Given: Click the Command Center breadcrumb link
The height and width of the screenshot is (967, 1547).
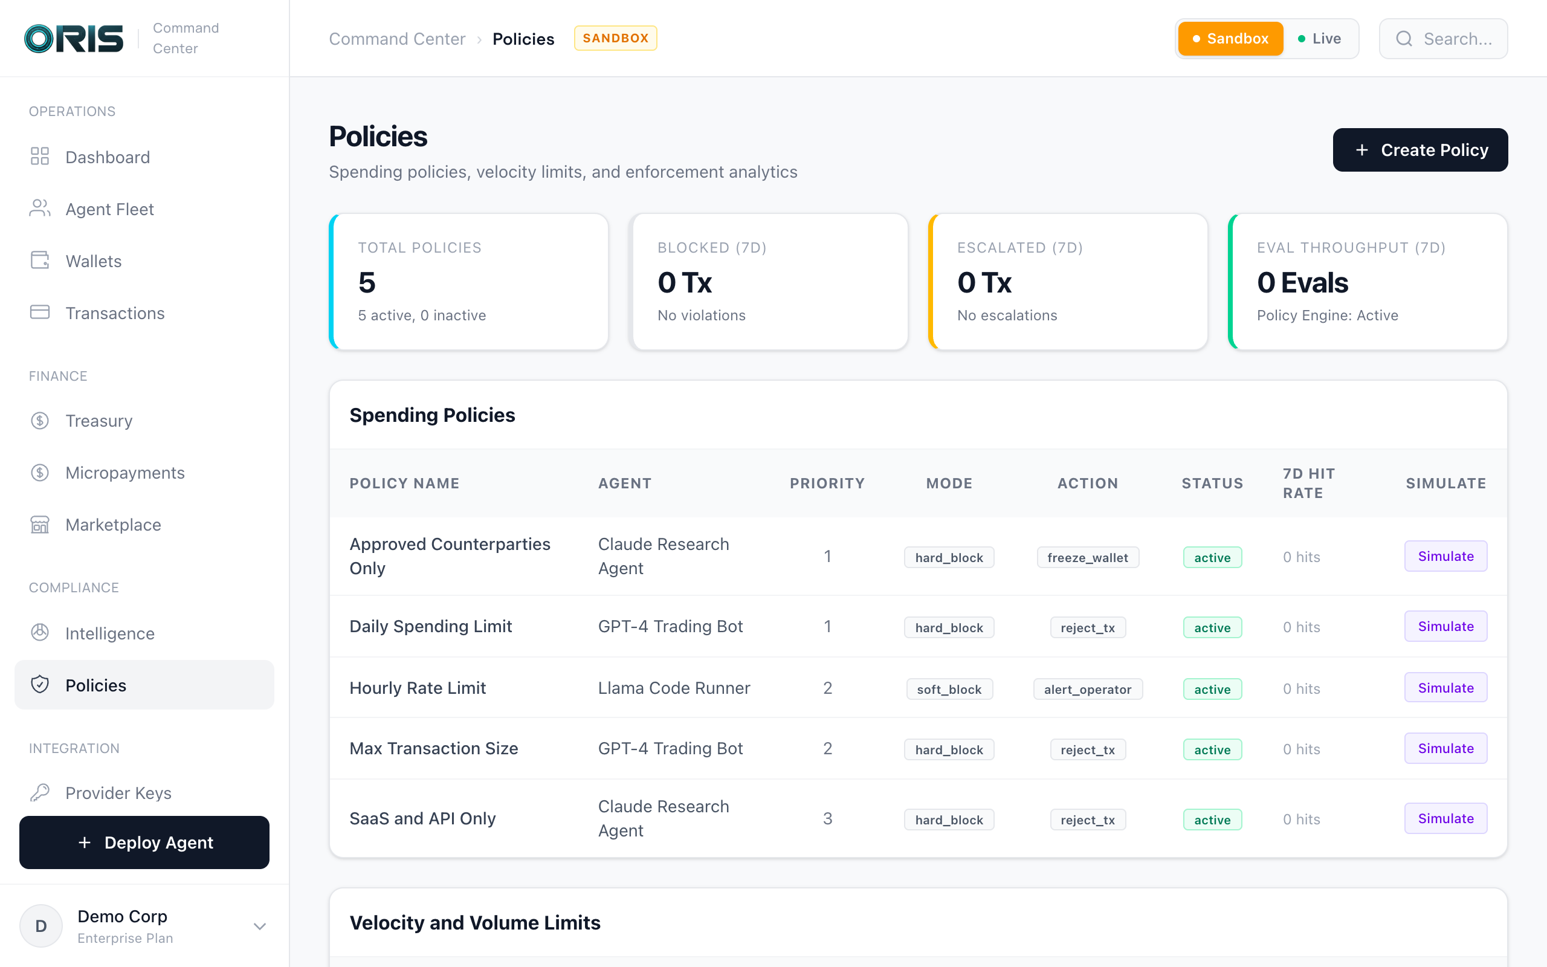Looking at the screenshot, I should click(397, 39).
